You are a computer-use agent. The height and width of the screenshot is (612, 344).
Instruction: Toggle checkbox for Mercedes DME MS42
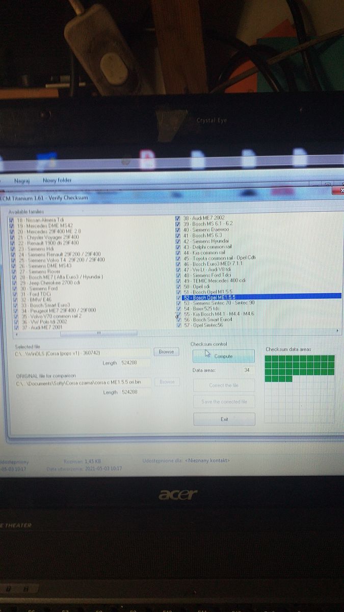[12, 225]
